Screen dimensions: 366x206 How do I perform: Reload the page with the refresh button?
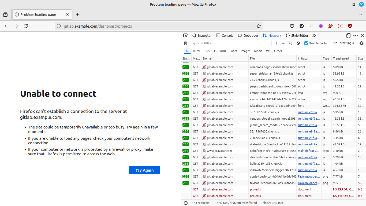pos(26,26)
